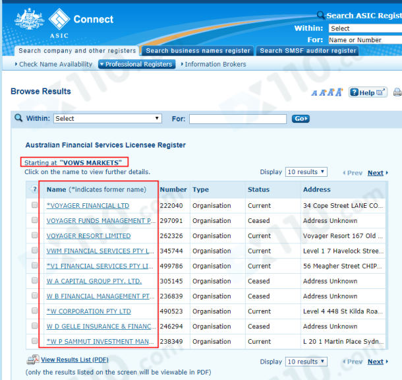Tick checkbox for W CORPORATION PTY LTD
The image size is (402, 380).
[34, 311]
